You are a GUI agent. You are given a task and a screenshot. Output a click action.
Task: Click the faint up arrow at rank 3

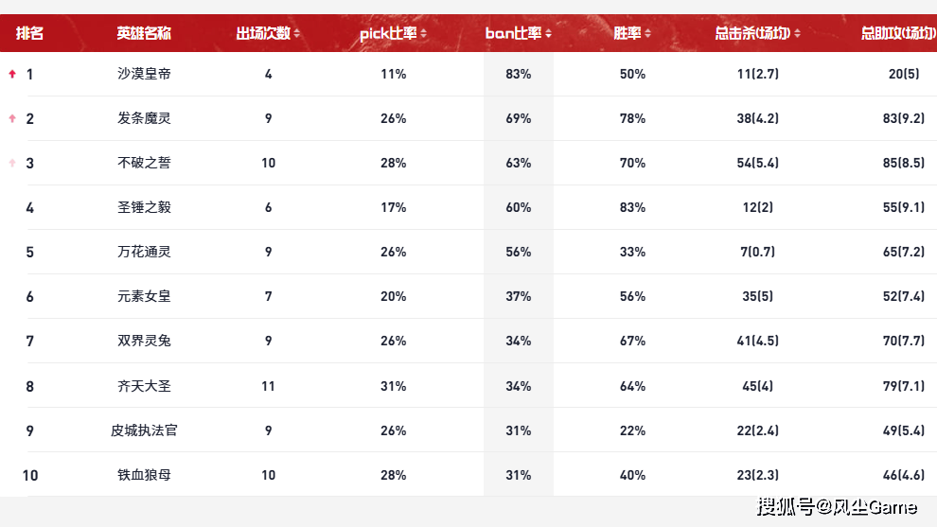(x=12, y=163)
